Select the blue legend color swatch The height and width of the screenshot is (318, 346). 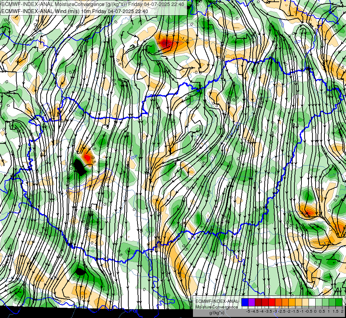coord(245,302)
